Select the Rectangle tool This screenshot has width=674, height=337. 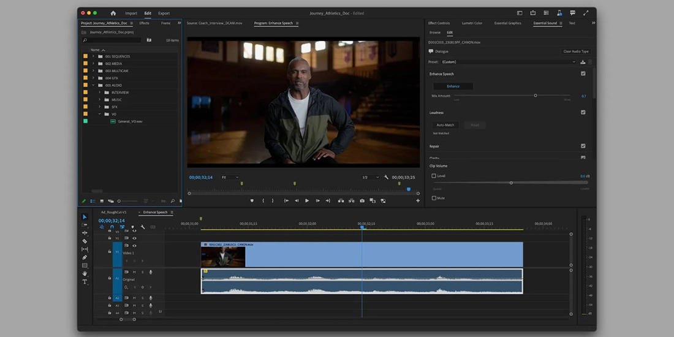[85, 266]
